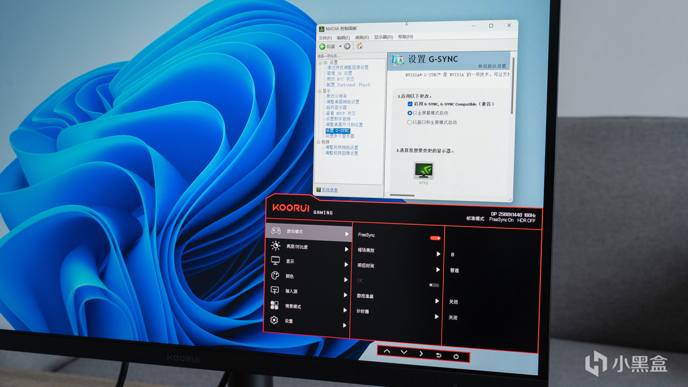Open 调整视频颜色设置 in the task tree
Image resolution: width=688 pixels, height=387 pixels.
coord(341,147)
